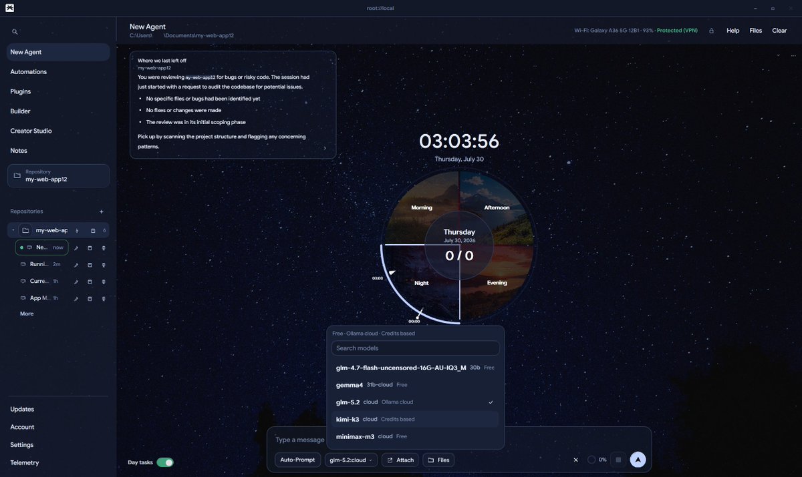Send message with the arrow button
Viewport: 802px width, 477px height.
click(x=638, y=460)
